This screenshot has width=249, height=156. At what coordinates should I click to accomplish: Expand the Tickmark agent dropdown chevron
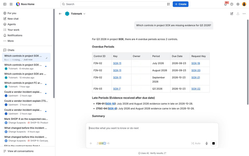[84, 14]
